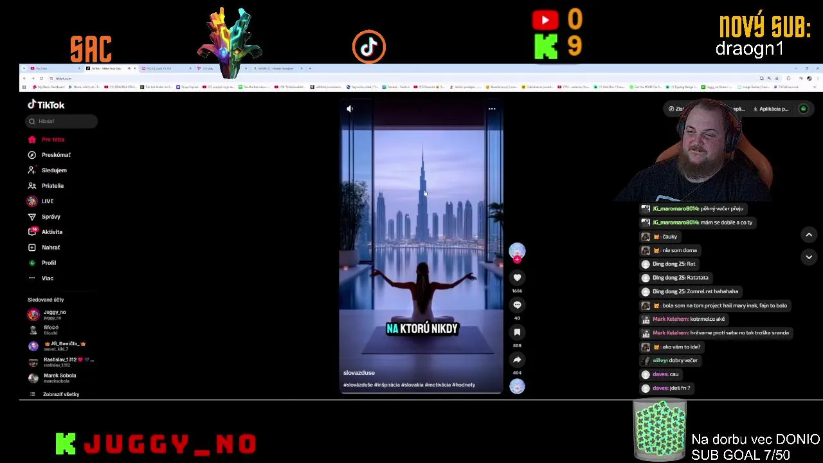Click the Nahrať upload plus icon

[x=32, y=247]
